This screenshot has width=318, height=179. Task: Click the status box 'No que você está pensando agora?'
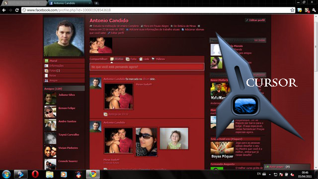147,67
